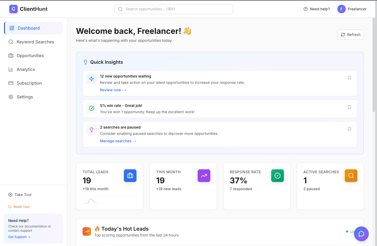Bookmark the new opportunities insight
377x246 pixels.
click(349, 78)
